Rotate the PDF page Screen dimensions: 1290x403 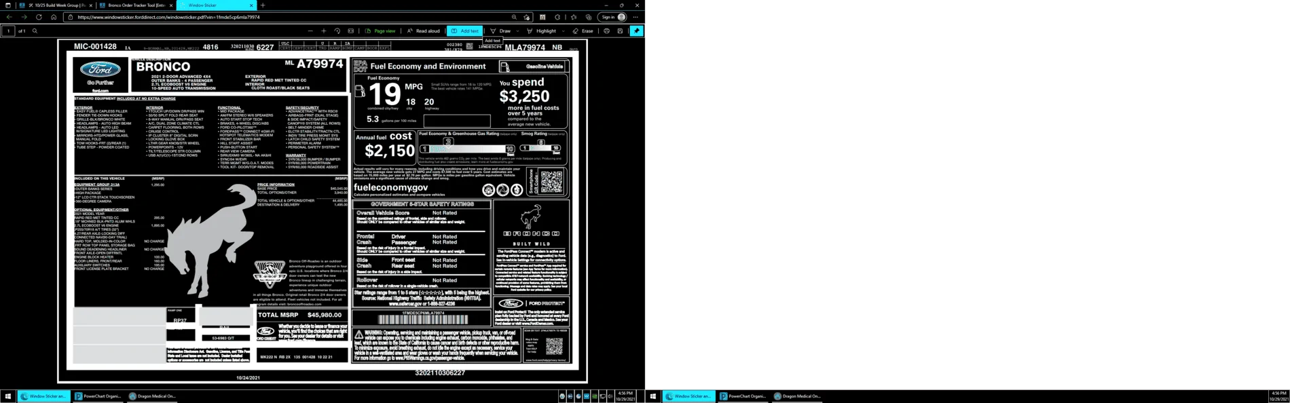337,31
